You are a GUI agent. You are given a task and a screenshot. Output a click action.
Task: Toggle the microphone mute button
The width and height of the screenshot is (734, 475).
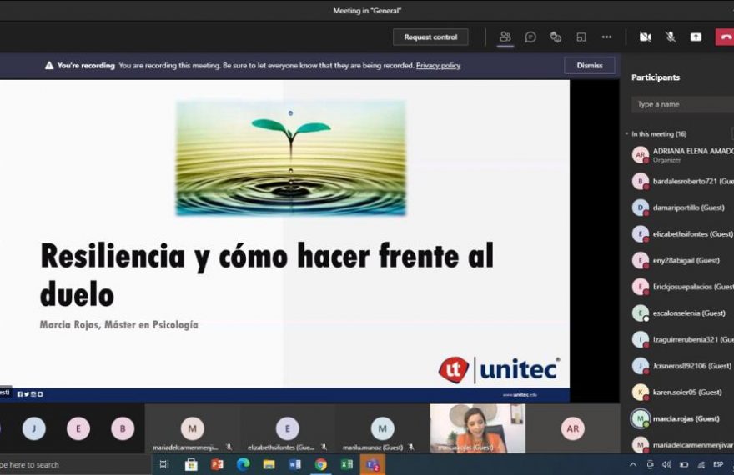pos(671,37)
